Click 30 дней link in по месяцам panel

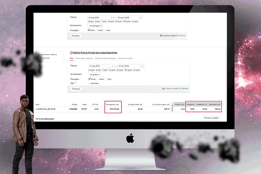coord(111,21)
